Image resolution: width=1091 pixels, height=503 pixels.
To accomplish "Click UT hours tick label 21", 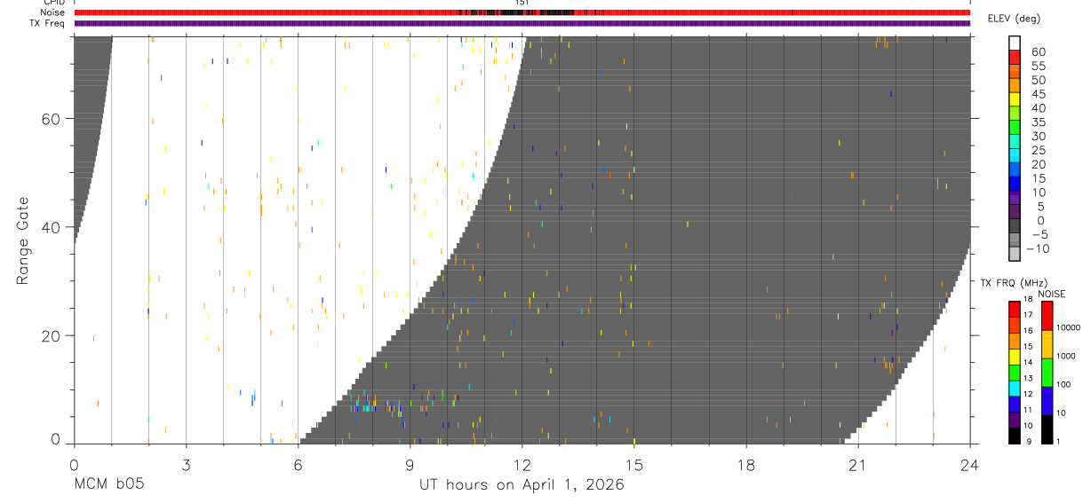I will 857,465.
